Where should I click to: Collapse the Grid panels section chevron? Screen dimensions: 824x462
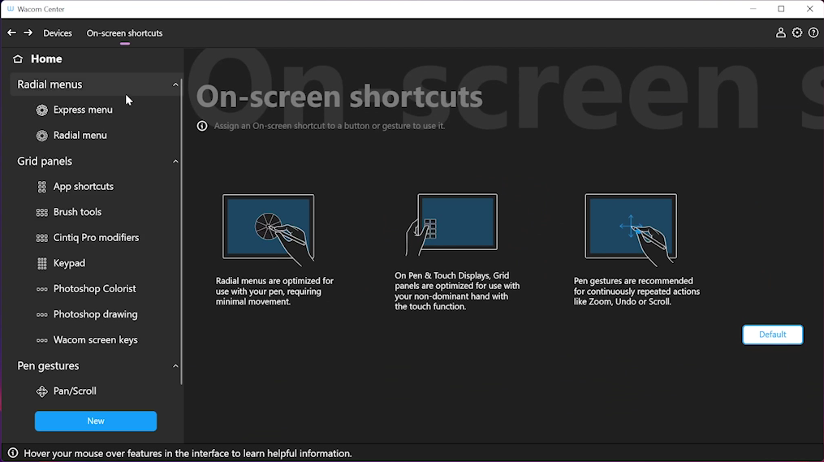point(175,162)
